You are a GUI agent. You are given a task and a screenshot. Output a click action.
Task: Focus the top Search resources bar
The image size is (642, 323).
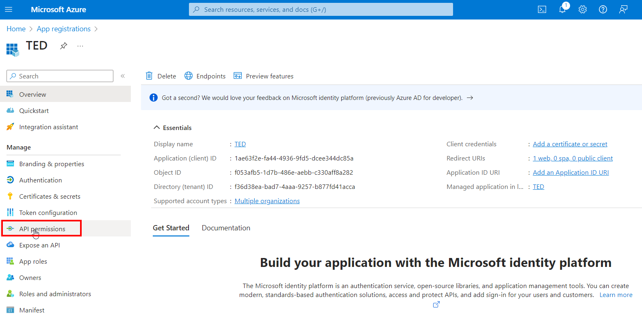pyautogui.click(x=321, y=9)
